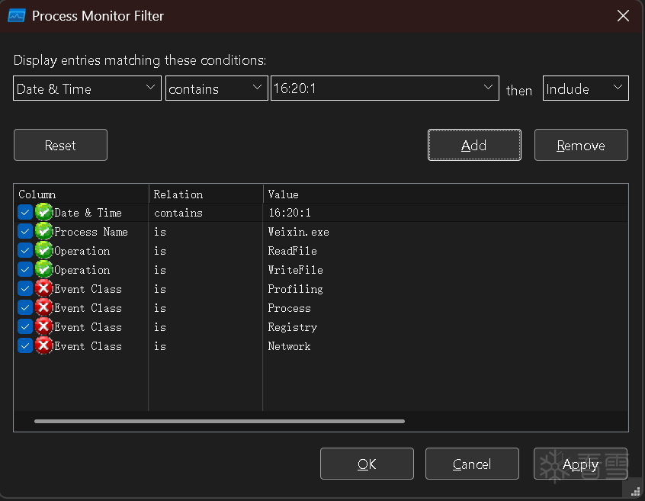This screenshot has width=645, height=501.
Task: Click the Reset button
Action: 60,145
